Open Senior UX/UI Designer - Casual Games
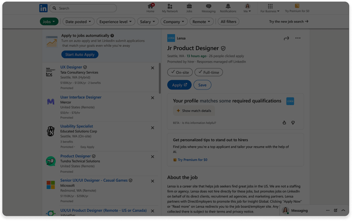The width and height of the screenshot is (352, 221). click(x=93, y=180)
